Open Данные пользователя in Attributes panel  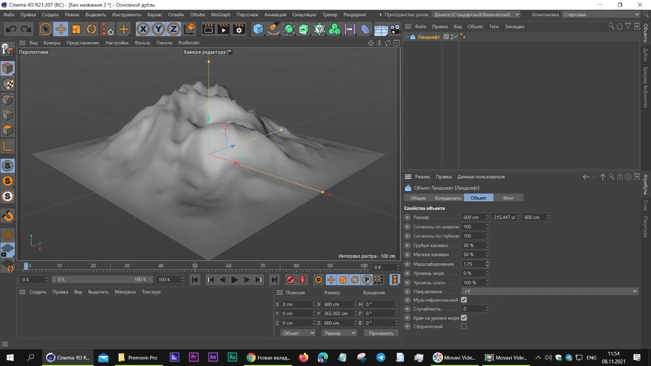click(481, 177)
